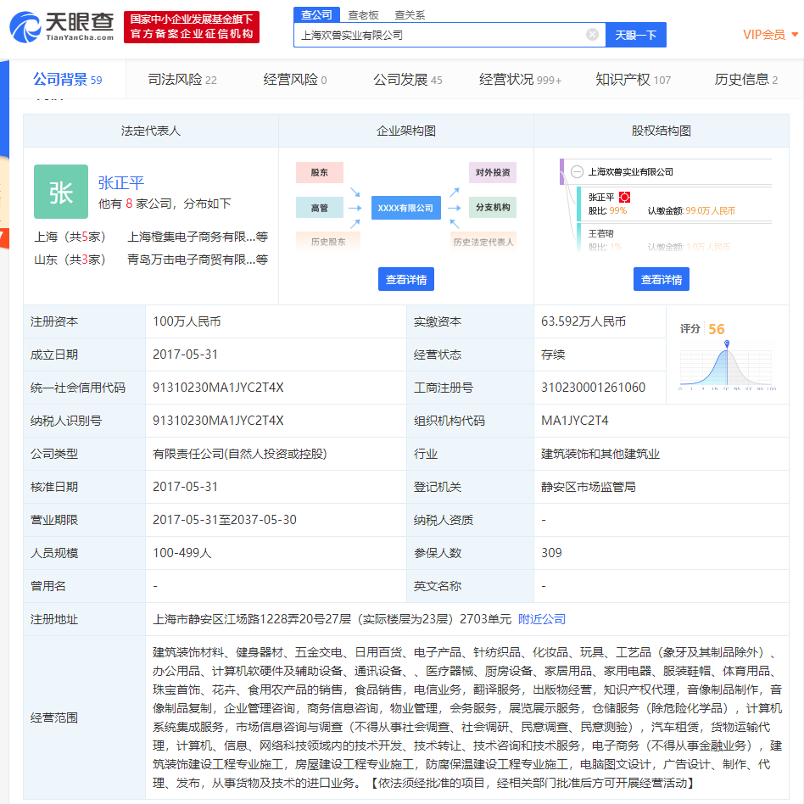This screenshot has width=804, height=804.
Task: Click the 上海（共5家） region label
Action: pos(70,237)
